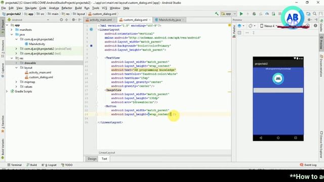Expand Gradle Scripts node
Screen dimensions: 324x182
[7, 92]
